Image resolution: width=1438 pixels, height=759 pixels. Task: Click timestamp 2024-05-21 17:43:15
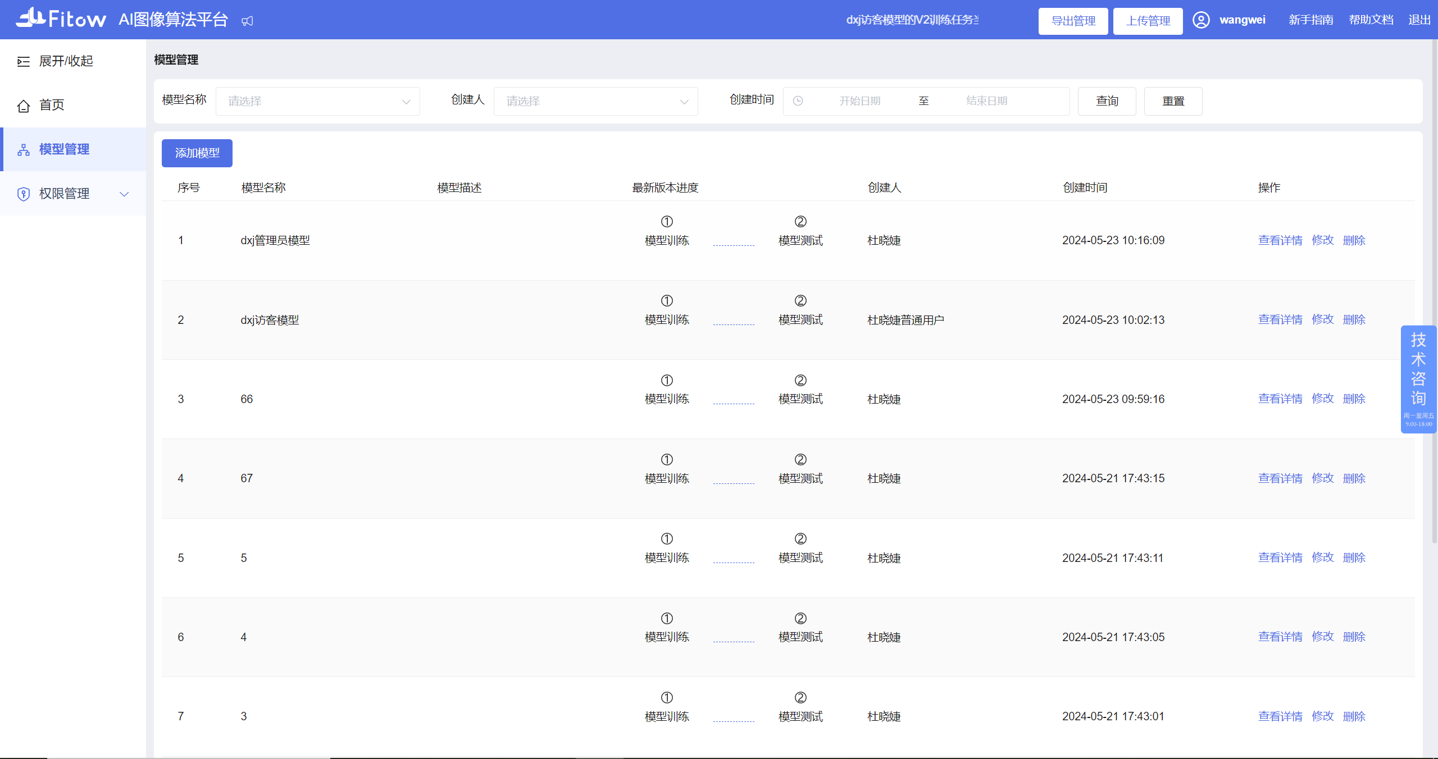[x=1113, y=478]
